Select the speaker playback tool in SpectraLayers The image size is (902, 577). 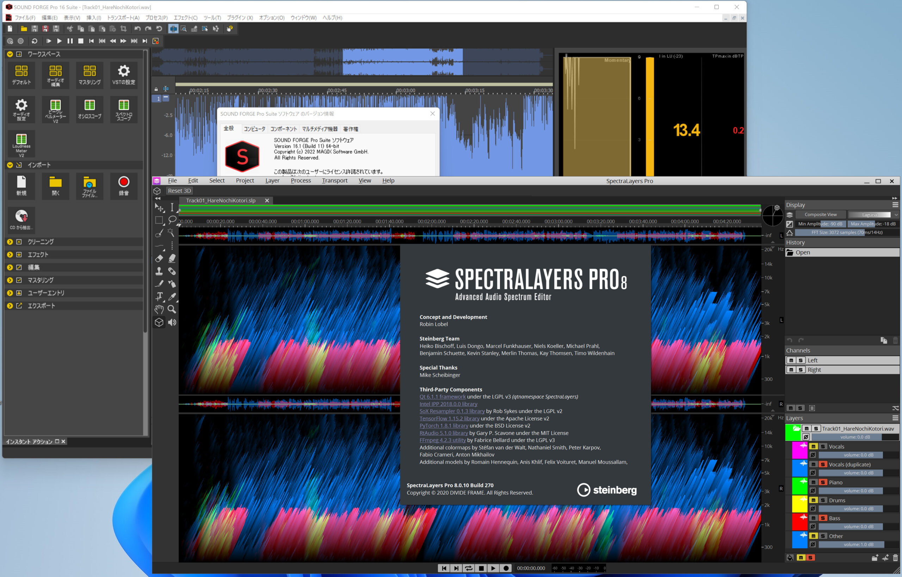point(172,322)
